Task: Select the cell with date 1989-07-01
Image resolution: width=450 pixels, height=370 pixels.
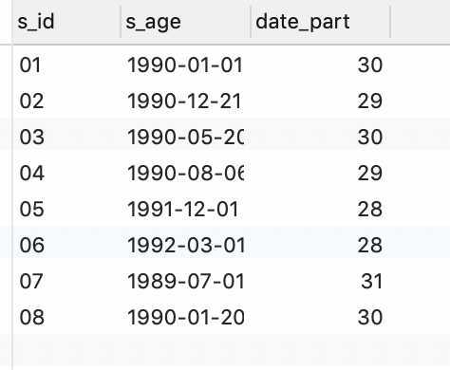Action: 185,282
